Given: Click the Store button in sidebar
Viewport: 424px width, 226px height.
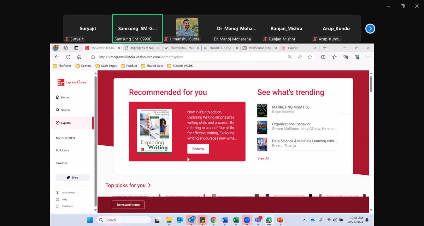Looking at the screenshot, I should [72, 178].
